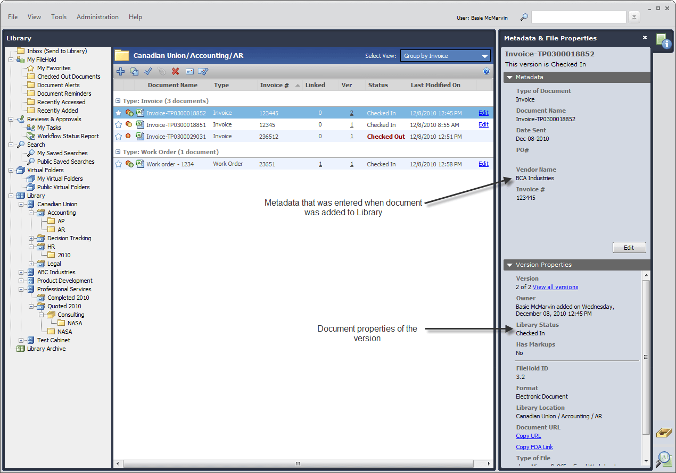
Task: Open the Select View dropdown
Action: coord(446,56)
